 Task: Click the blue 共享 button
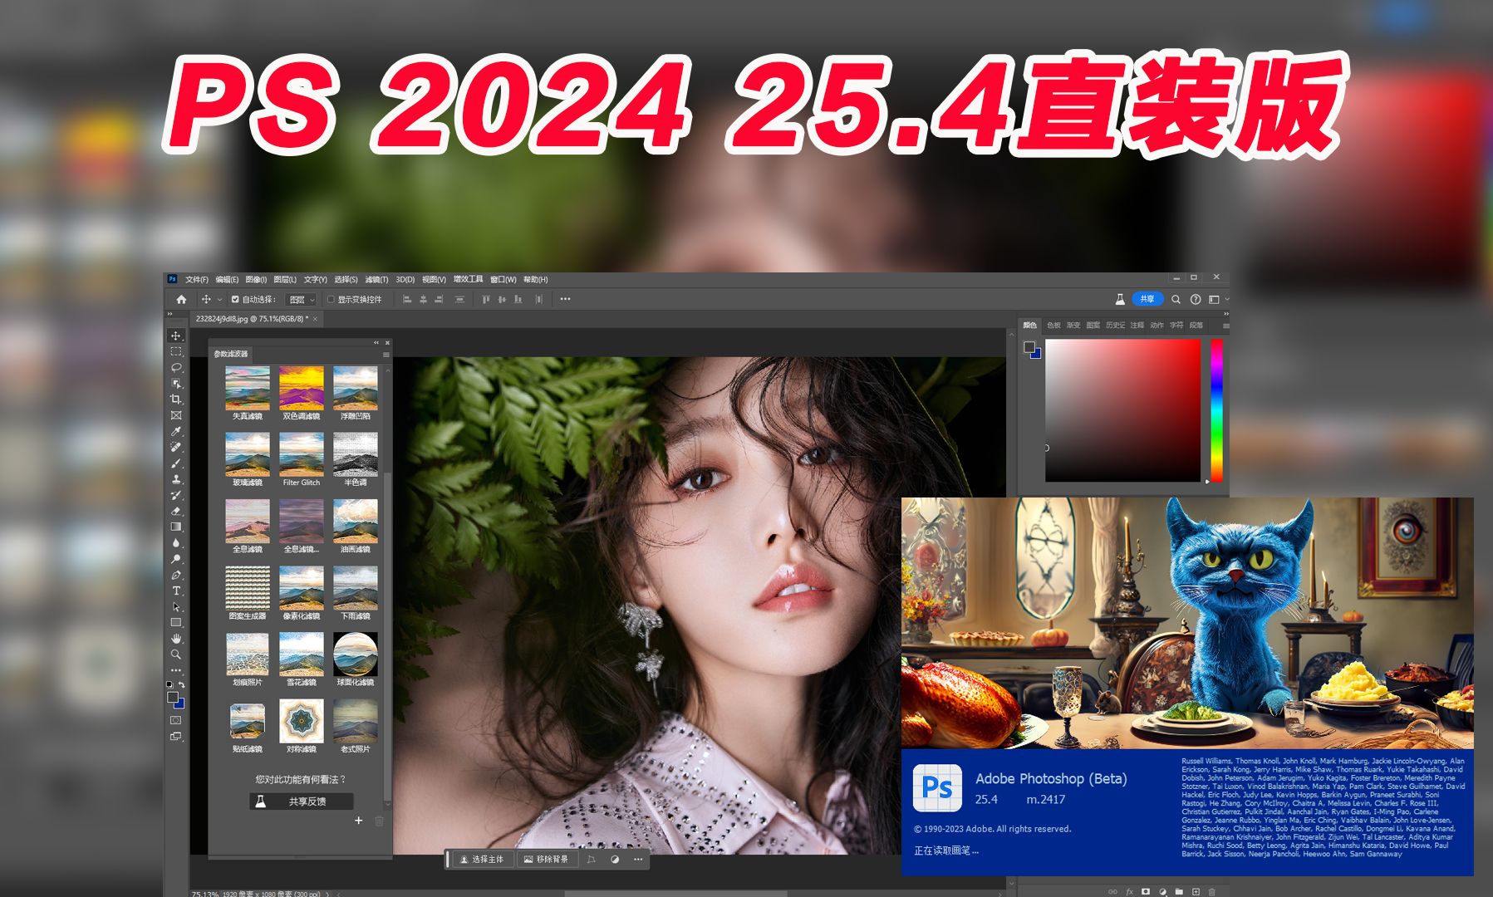pyautogui.click(x=1147, y=299)
